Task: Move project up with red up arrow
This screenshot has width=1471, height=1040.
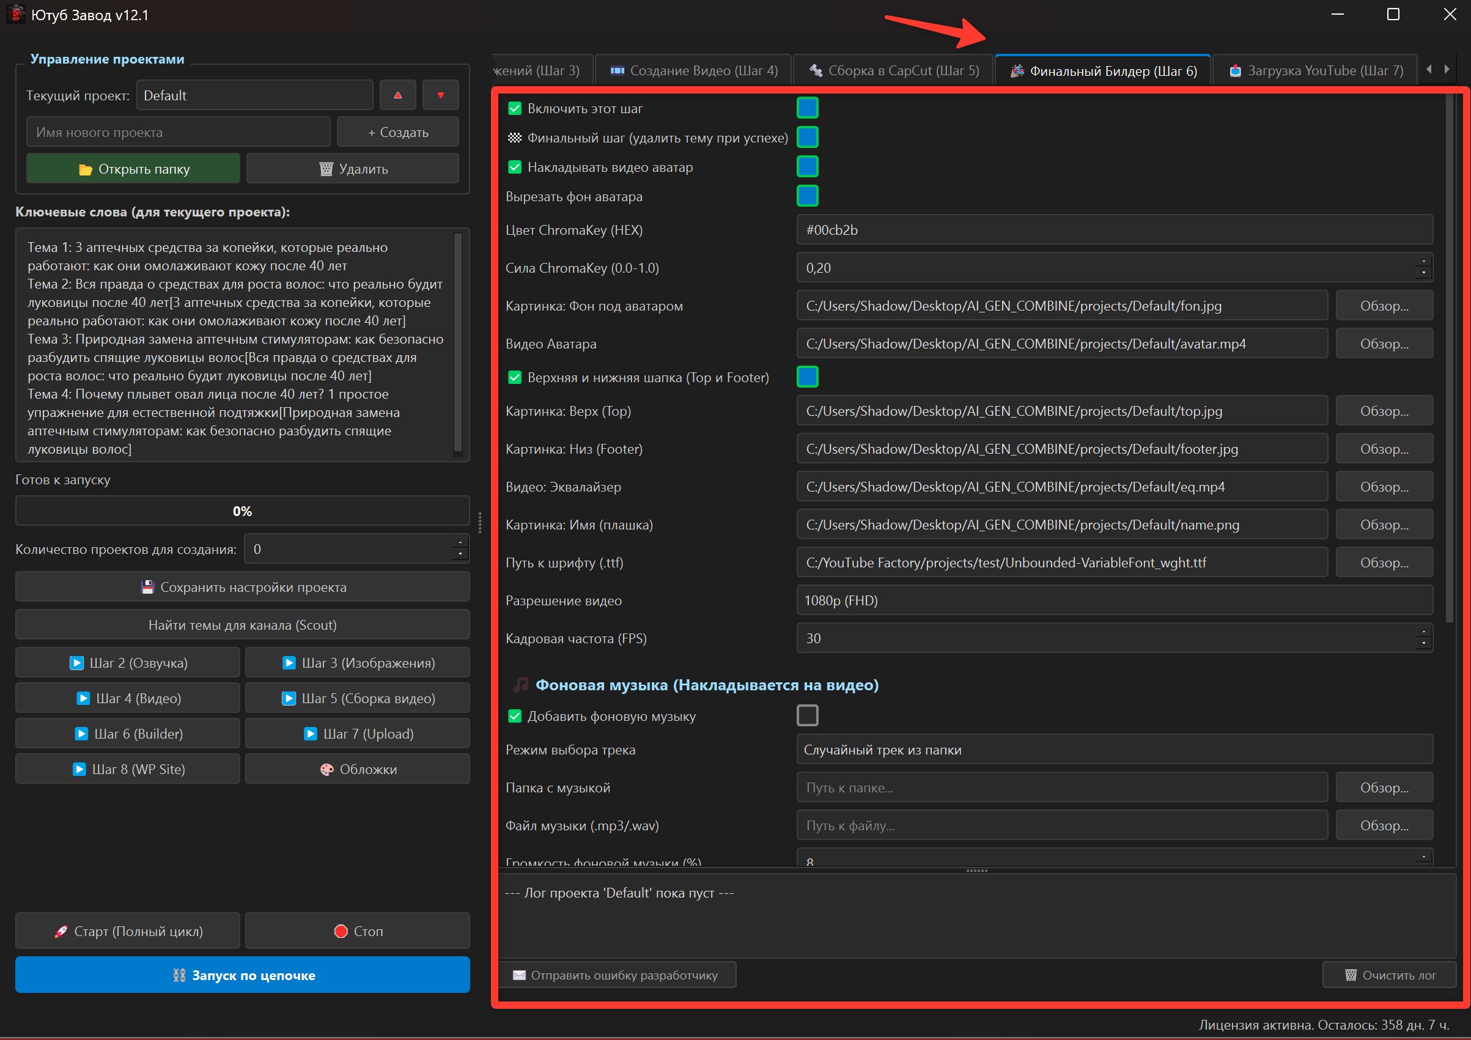Action: (x=397, y=95)
